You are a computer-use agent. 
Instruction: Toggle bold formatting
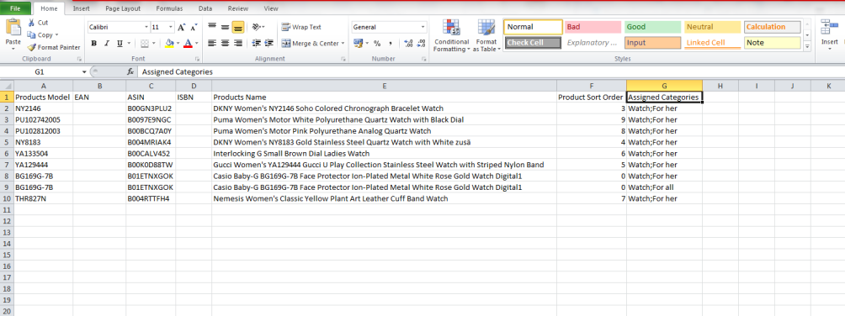93,44
